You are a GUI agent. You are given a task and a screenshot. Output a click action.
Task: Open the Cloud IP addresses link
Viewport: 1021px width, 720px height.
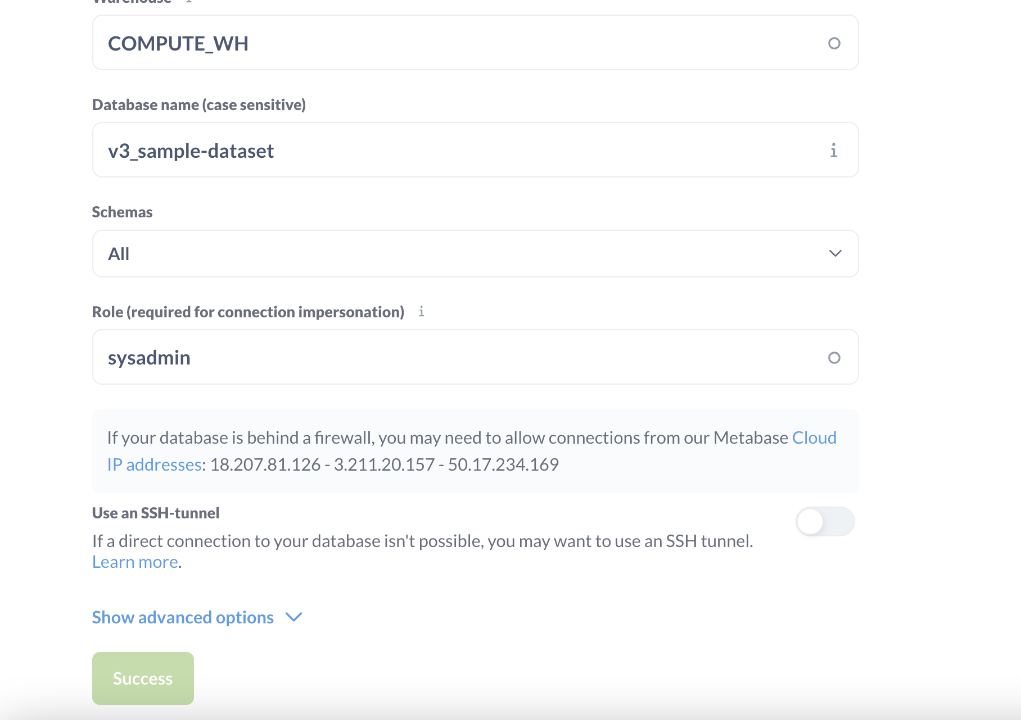(153, 464)
